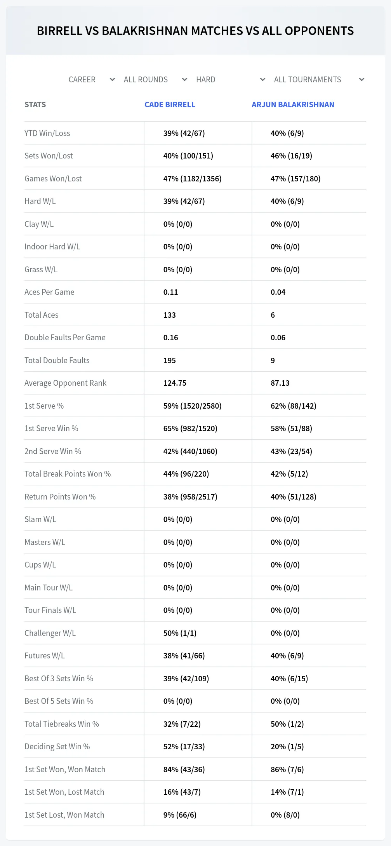Click the STATS column header
This screenshot has height=846, width=391.
tap(35, 104)
